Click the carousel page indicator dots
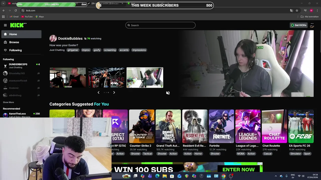This screenshot has width=321, height=180. (106, 92)
